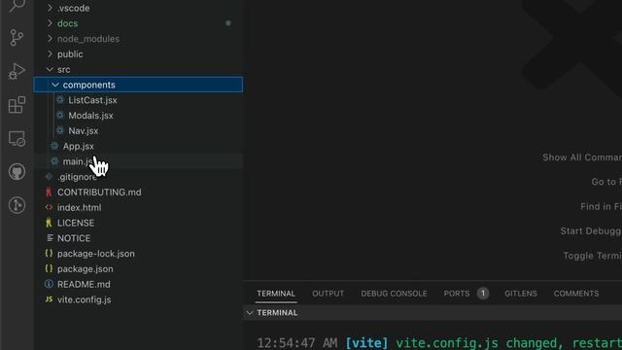
Task: Collapse the src folder
Action: point(138,69)
